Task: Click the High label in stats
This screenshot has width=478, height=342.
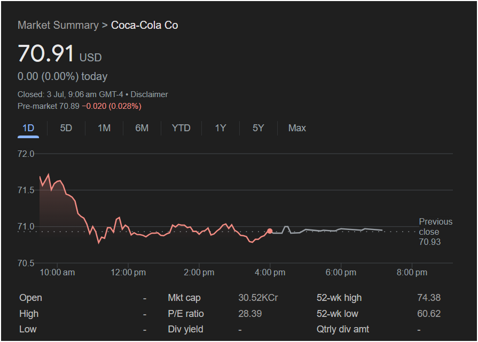Action: coord(29,314)
